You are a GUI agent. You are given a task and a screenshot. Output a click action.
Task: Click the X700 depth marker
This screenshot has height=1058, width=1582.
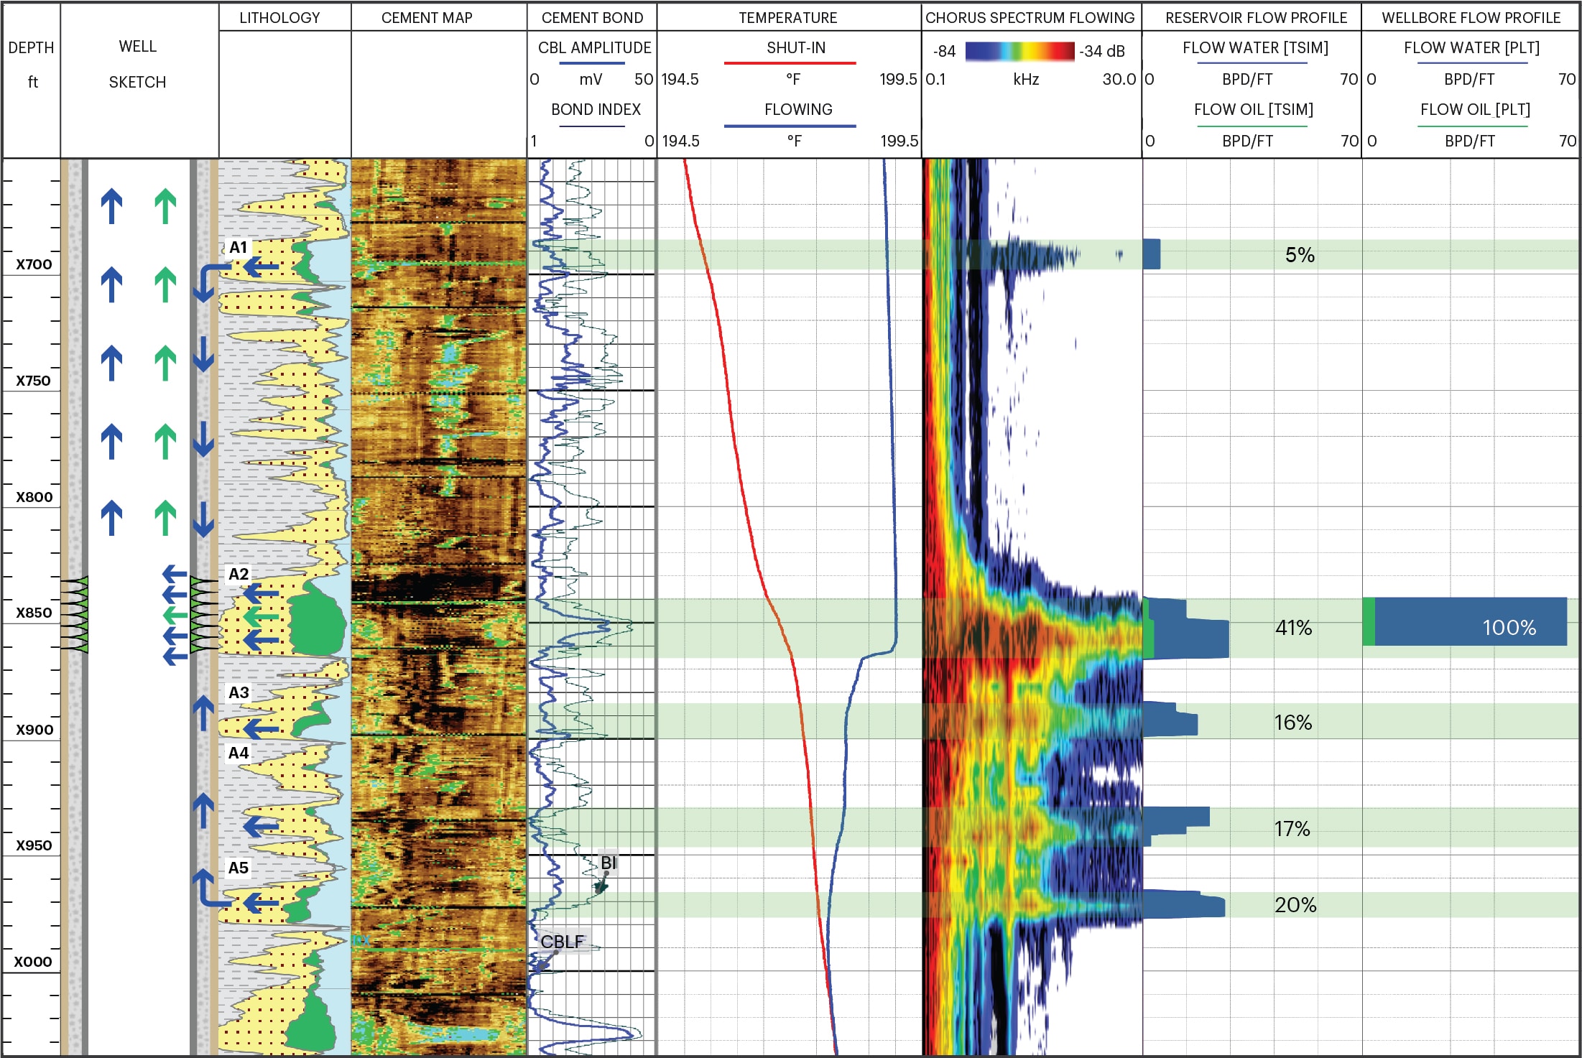pos(34,264)
